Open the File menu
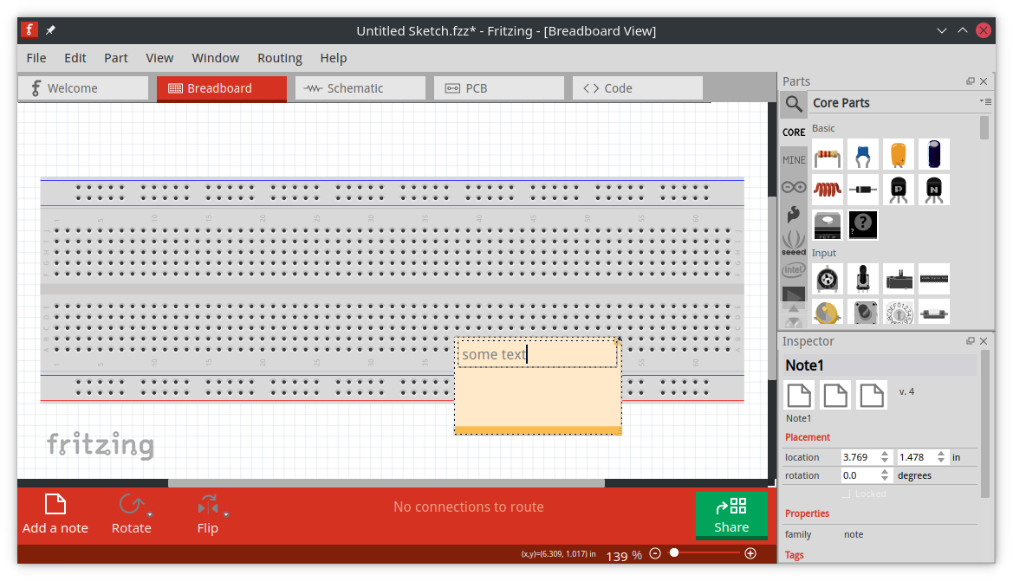The height and width of the screenshot is (581, 1013). click(36, 58)
